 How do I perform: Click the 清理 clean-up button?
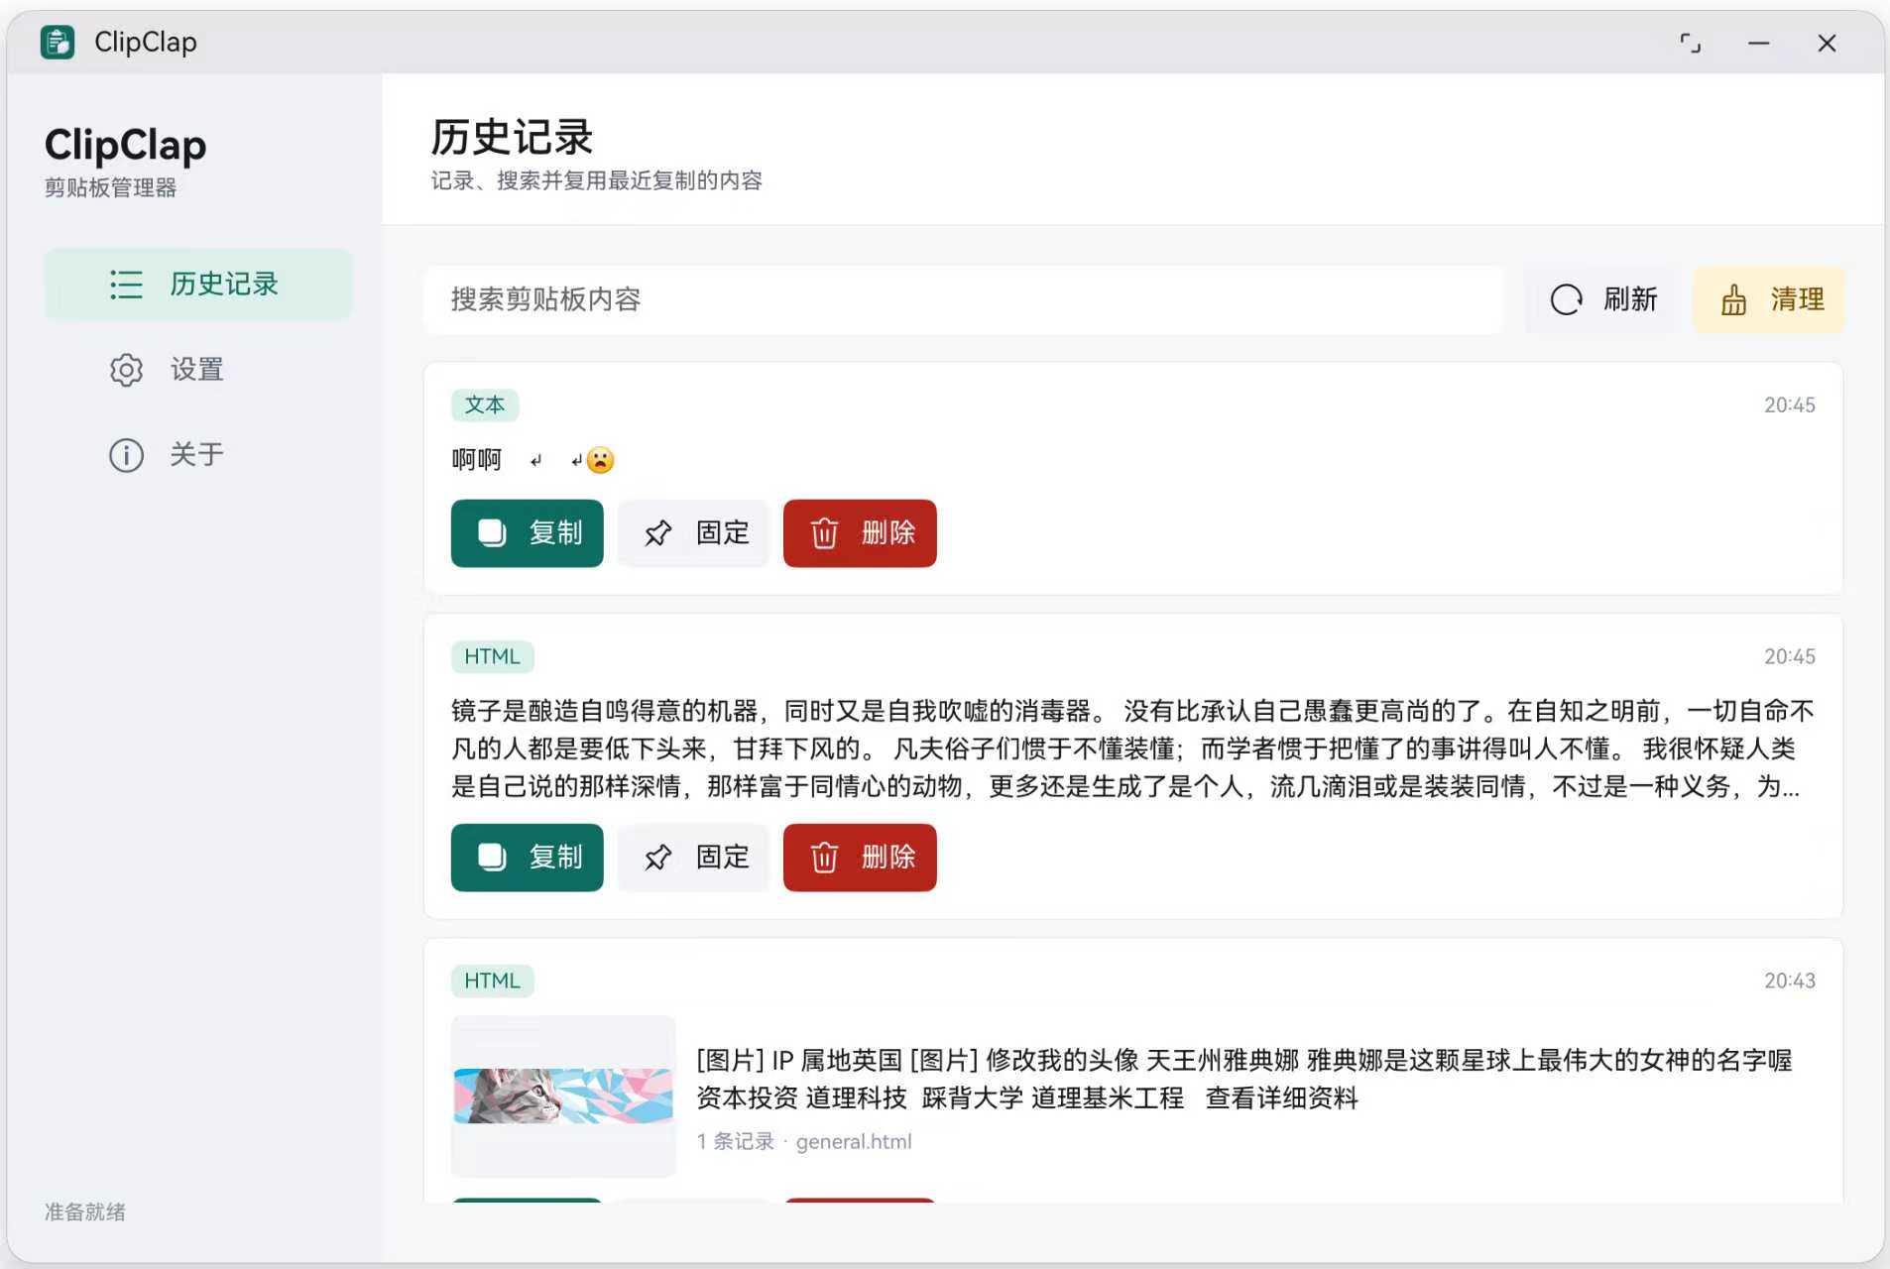point(1769,299)
